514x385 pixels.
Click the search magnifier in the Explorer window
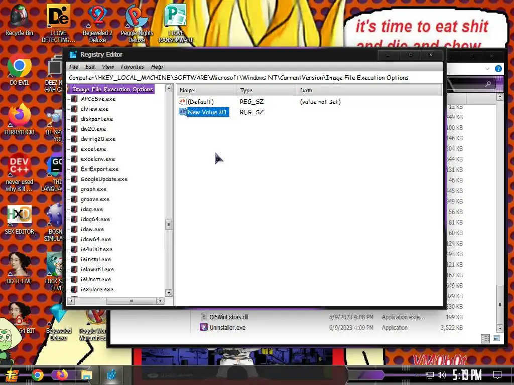488,84
